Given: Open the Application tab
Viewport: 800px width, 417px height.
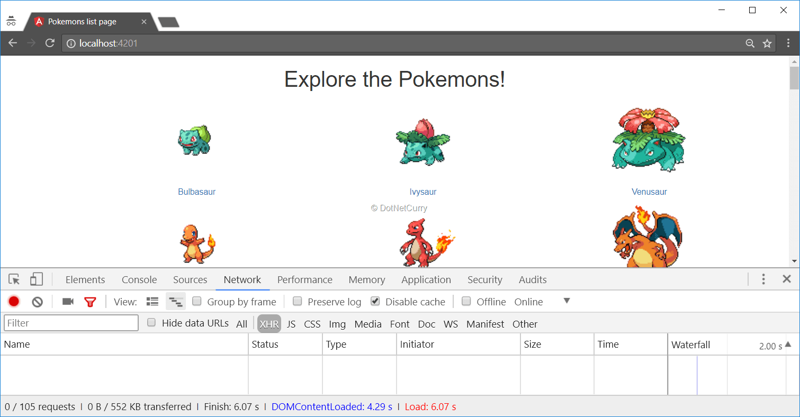Looking at the screenshot, I should (x=426, y=279).
